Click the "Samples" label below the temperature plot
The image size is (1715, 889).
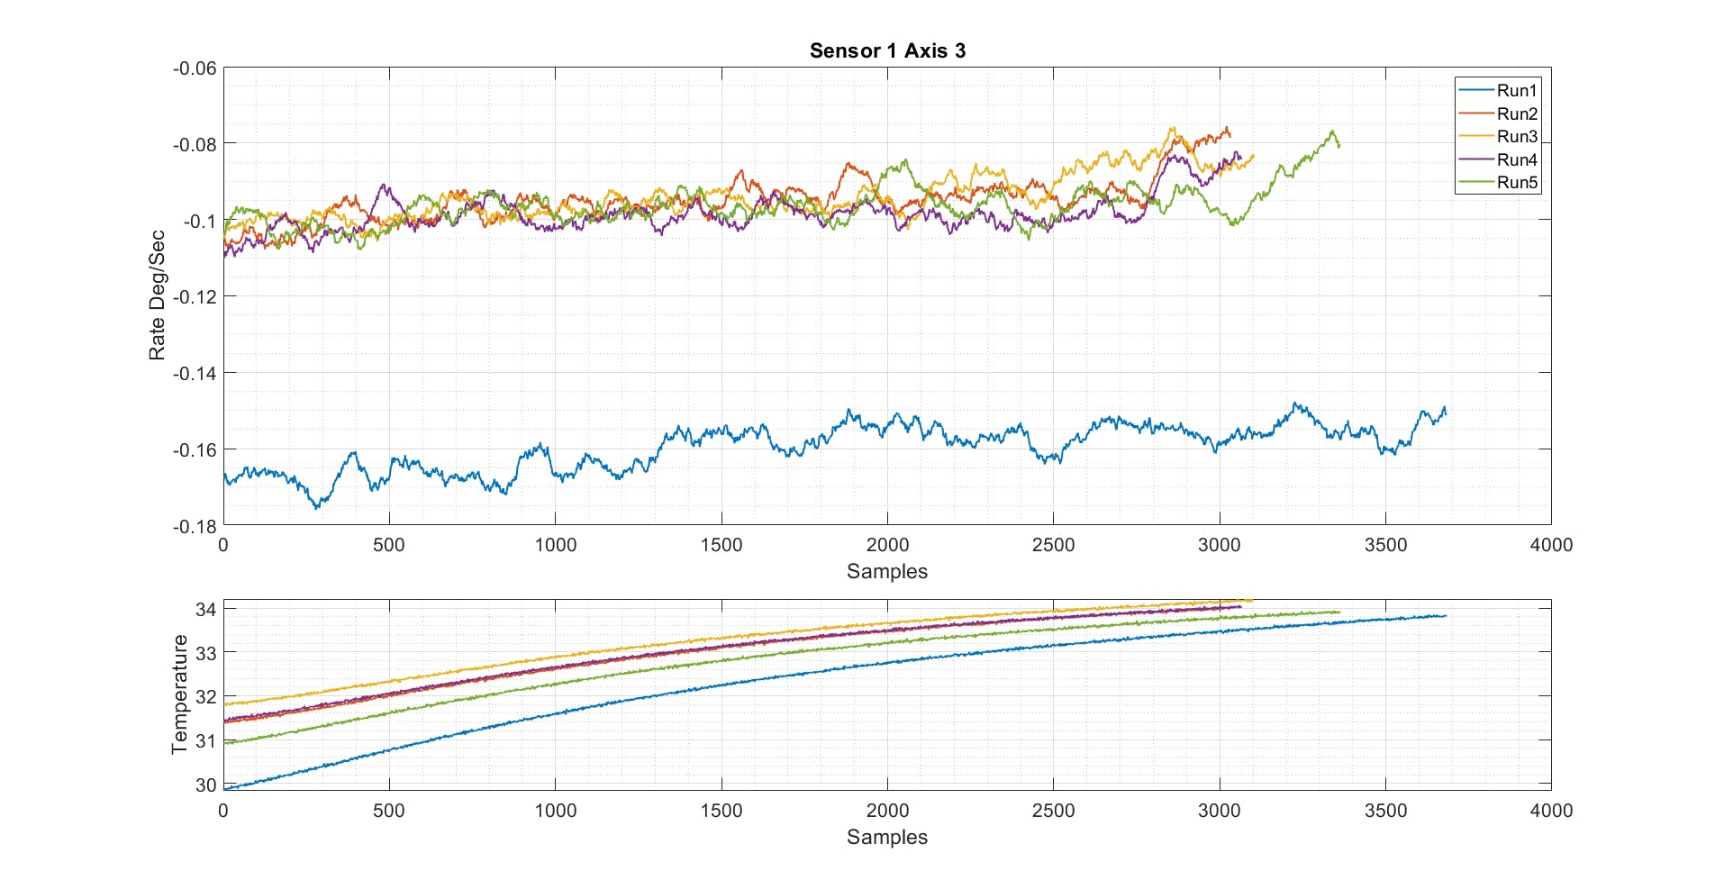pos(886,837)
